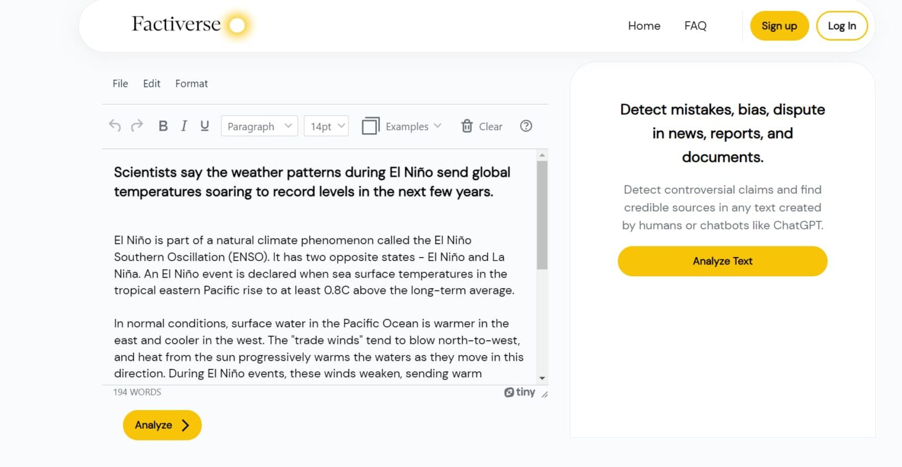This screenshot has height=467, width=902.
Task: Open the Paragraph style dropdown
Action: (x=259, y=126)
